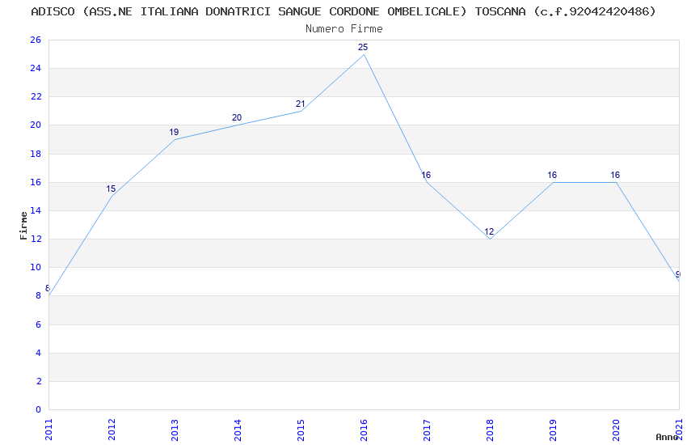Viewport: 687px width, 445px height.
Task: Click y-axis value 0
Action: click(x=39, y=409)
